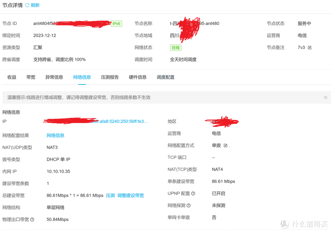The height and width of the screenshot is (232, 331).
Task: Open the 异常信息 tab
Action: [x=54, y=77]
